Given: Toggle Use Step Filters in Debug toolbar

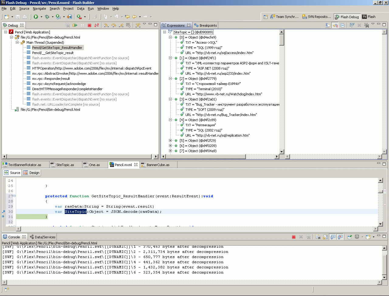Looking at the screenshot, I should click(x=138, y=25).
